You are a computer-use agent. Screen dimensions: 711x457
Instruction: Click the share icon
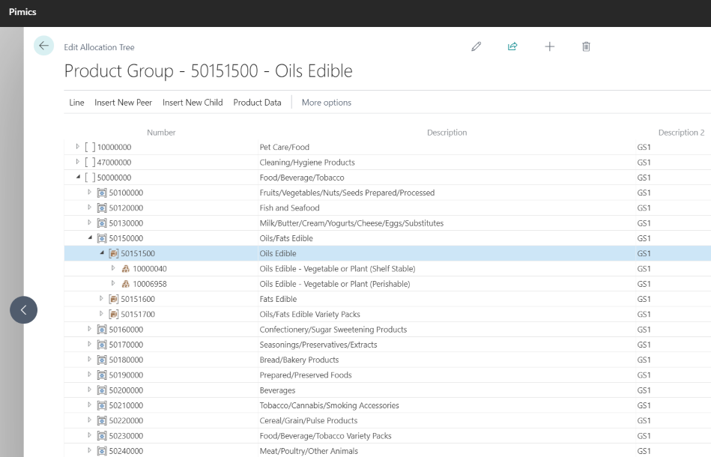pyautogui.click(x=512, y=46)
